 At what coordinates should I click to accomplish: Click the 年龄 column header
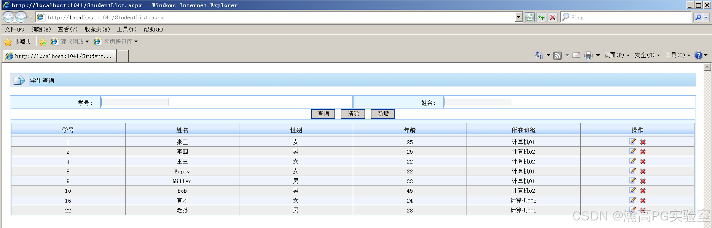tap(410, 130)
